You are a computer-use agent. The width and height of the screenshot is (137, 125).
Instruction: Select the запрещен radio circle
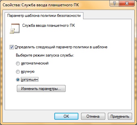coord(18,80)
